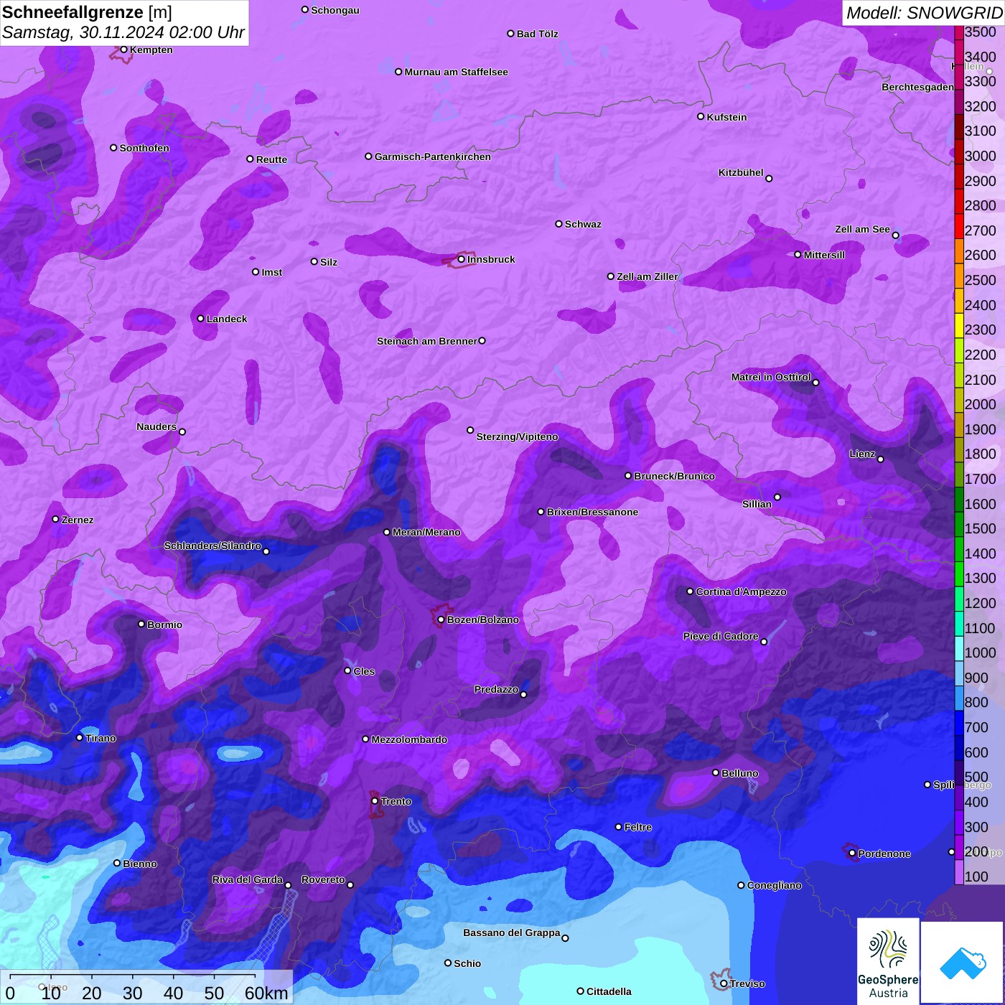Viewport: 1005px width, 1005px height.
Task: Click the Reutte label
Action: [x=271, y=159]
